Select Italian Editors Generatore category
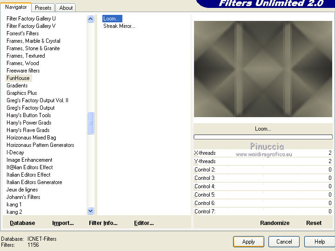The width and height of the screenshot is (335, 251). (x=34, y=182)
